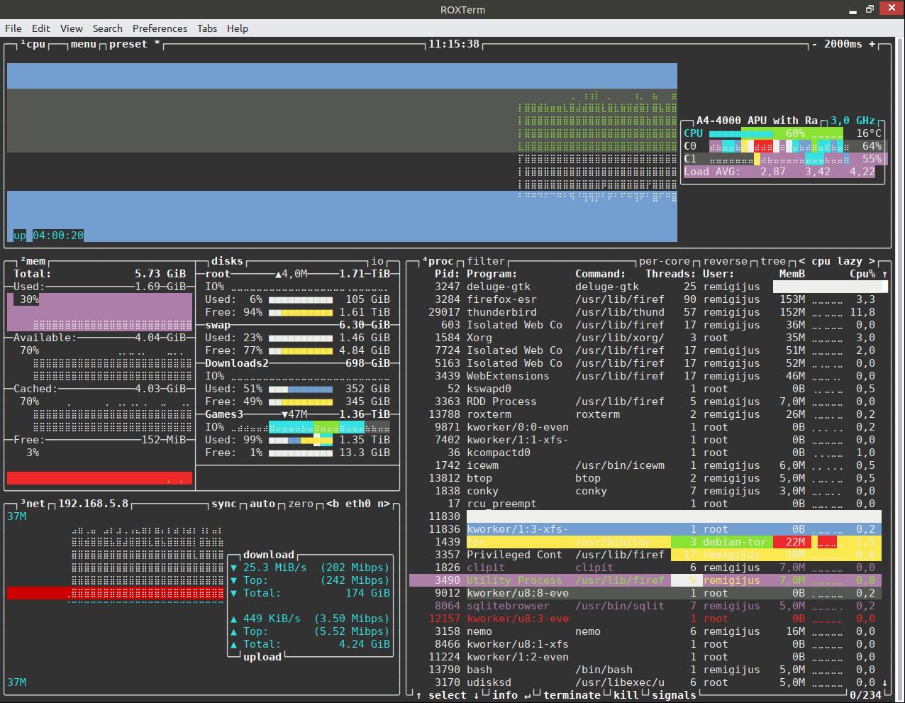Select the clipit process row

645,568
